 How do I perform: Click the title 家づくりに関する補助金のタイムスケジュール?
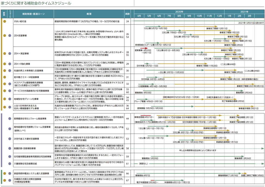pyautogui.click(x=36, y=3)
